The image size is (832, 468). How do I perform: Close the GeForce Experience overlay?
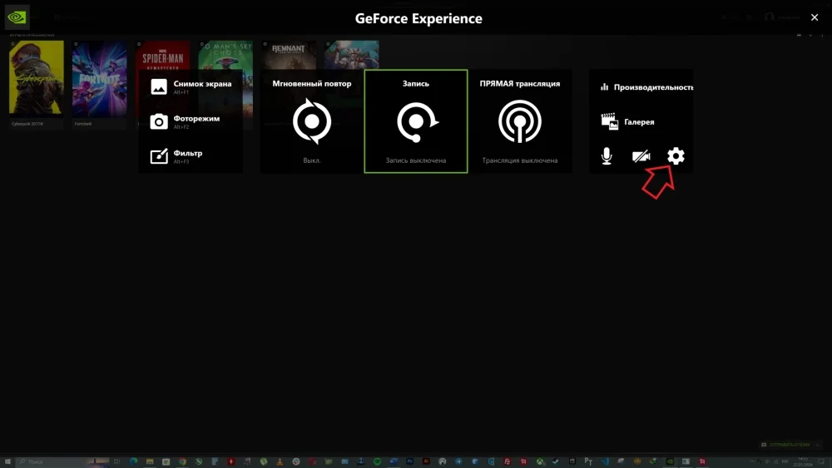point(815,17)
